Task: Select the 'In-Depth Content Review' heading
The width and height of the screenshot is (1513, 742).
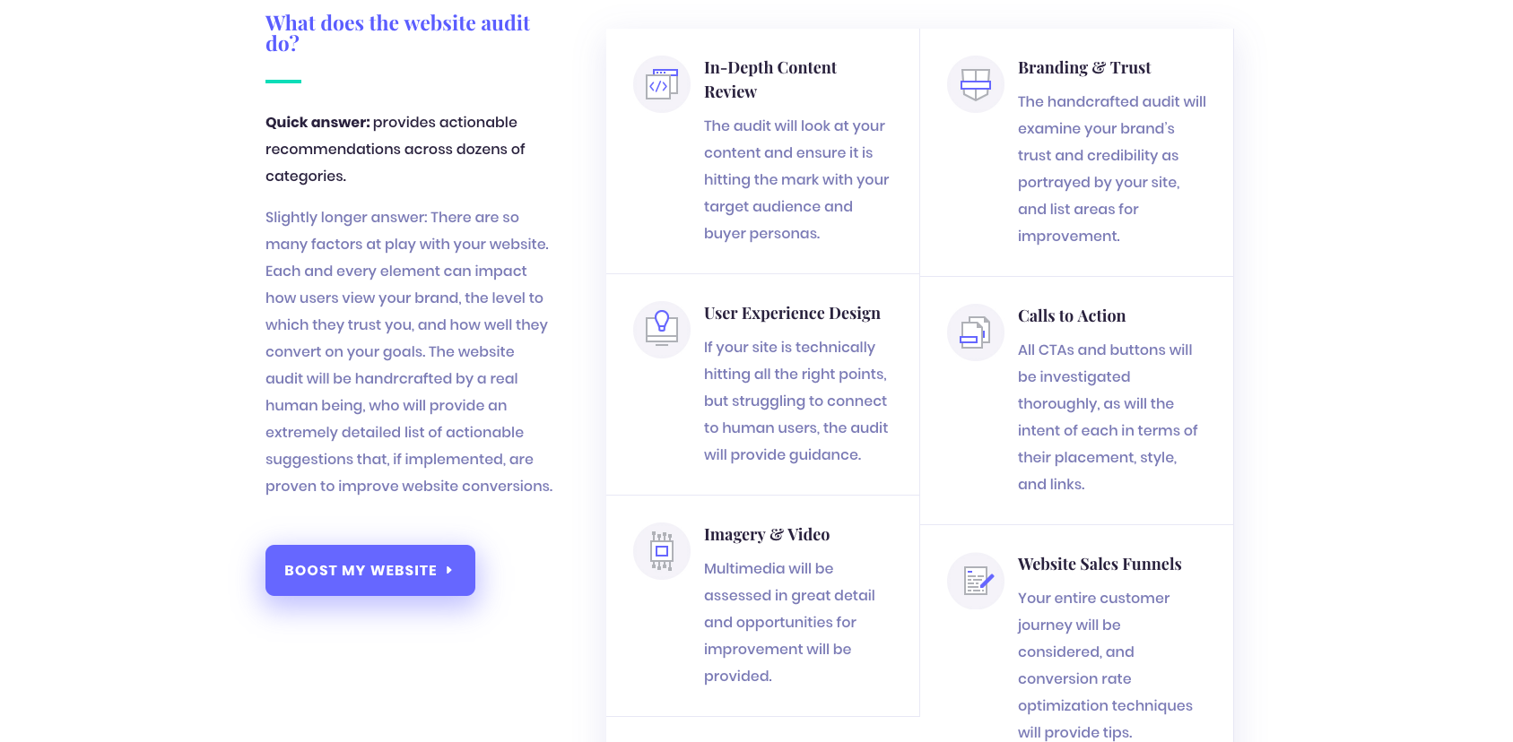Action: (770, 79)
